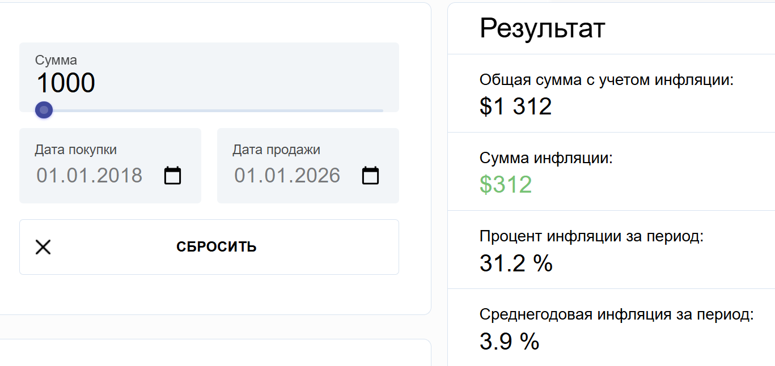This screenshot has height=366, width=775.
Task: Click the Общая сумма с учетом инфляции label
Action: point(607,80)
